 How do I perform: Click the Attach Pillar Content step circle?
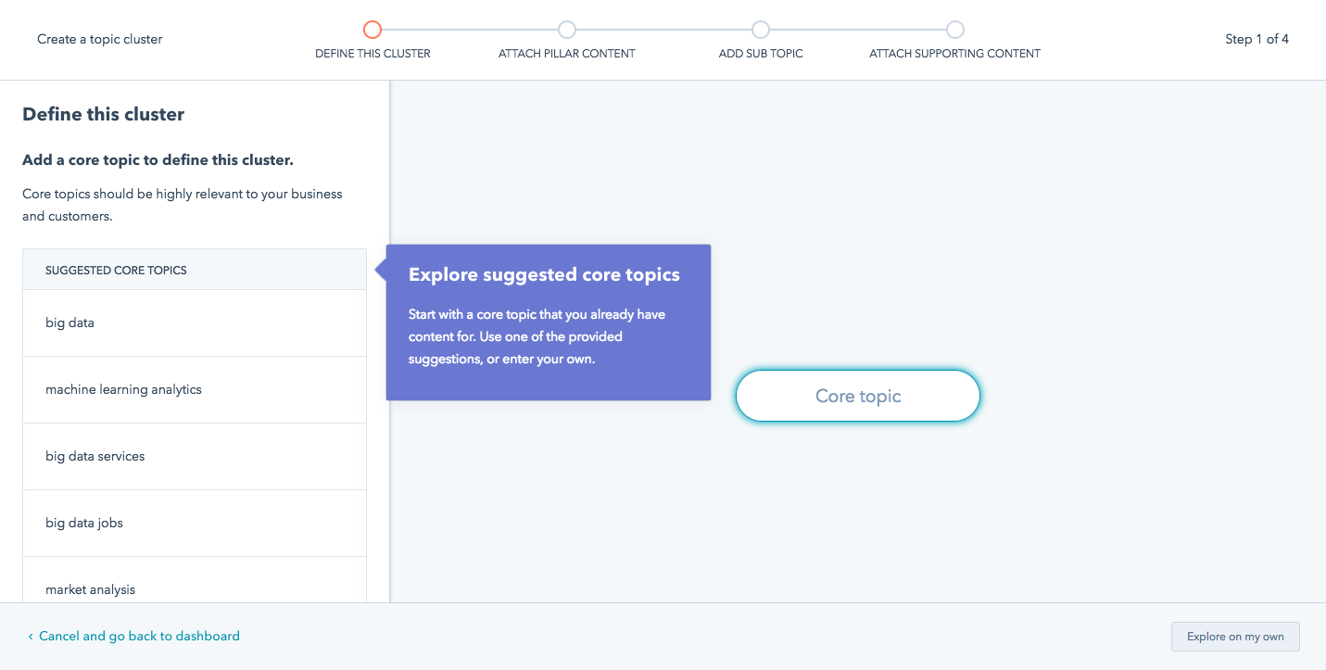tap(567, 30)
